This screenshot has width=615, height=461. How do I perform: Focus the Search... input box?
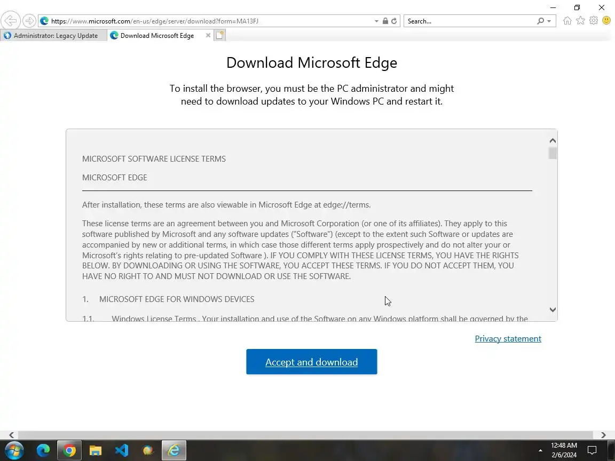tap(471, 21)
